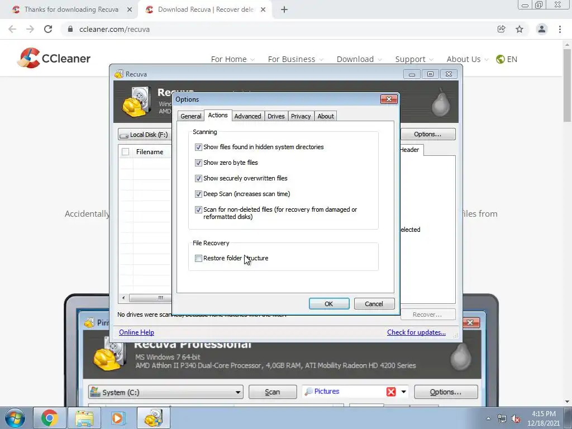Open the Online Help link
572x429 pixels.
(x=136, y=332)
